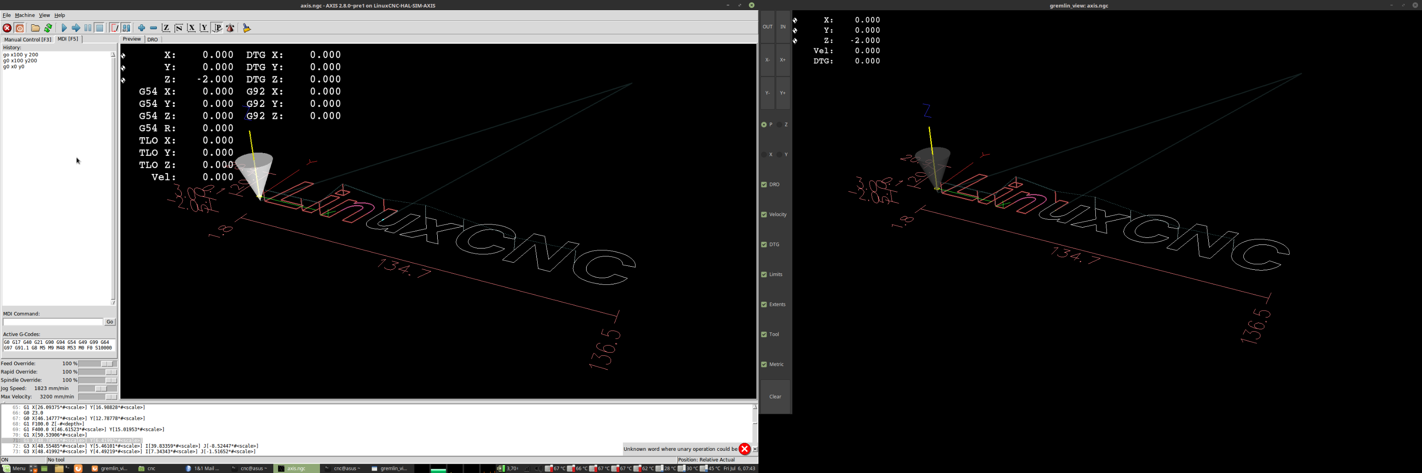The height and width of the screenshot is (473, 1422).
Task: Open the Machine menu
Action: [x=25, y=16]
